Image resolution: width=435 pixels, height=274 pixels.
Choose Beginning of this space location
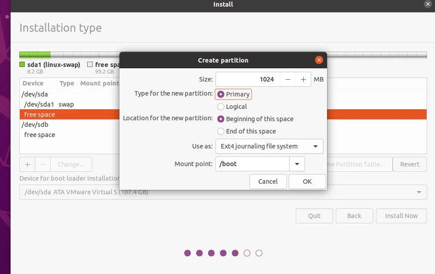221,119
